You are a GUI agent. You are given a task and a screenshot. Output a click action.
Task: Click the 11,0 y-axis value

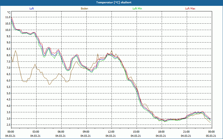tap(8, 17)
